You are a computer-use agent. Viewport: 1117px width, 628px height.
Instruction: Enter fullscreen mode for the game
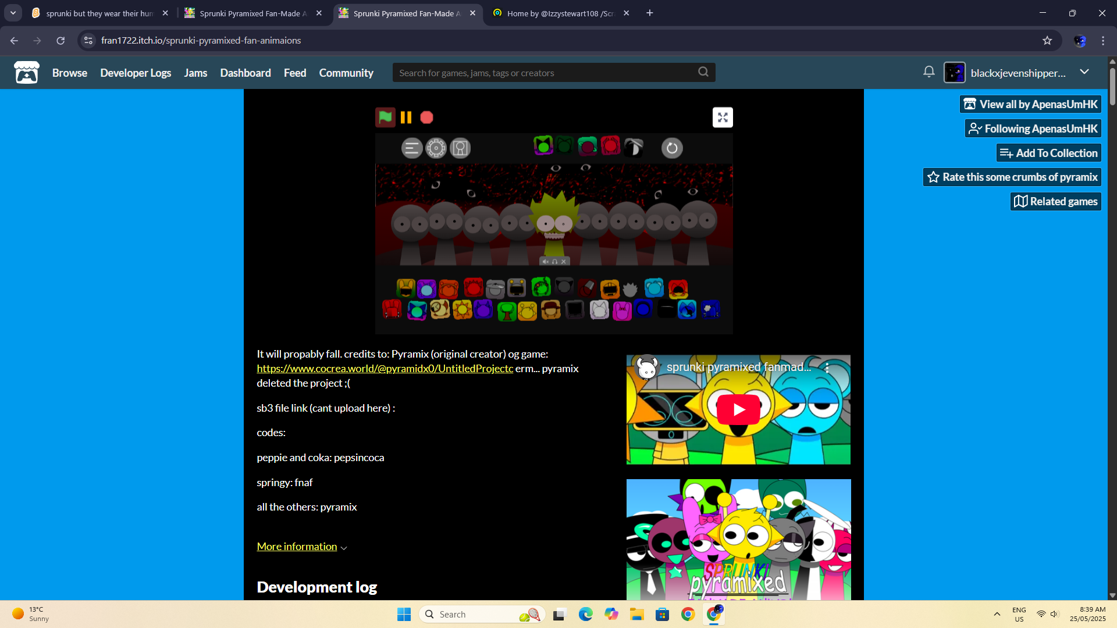[x=723, y=117]
